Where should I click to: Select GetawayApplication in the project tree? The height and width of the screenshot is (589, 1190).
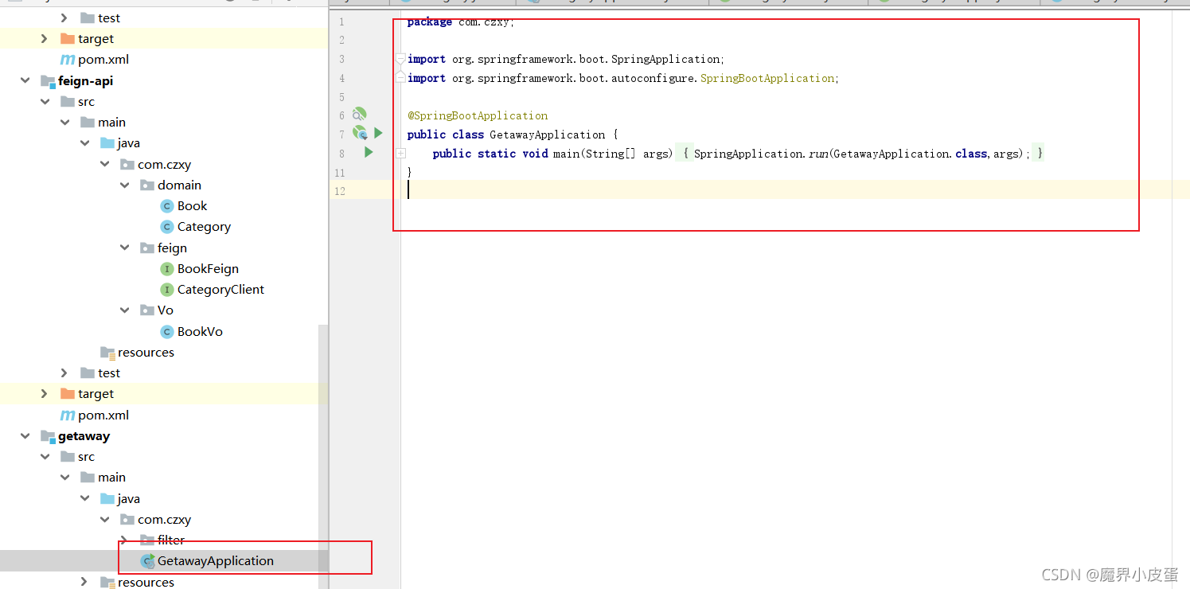pos(216,561)
